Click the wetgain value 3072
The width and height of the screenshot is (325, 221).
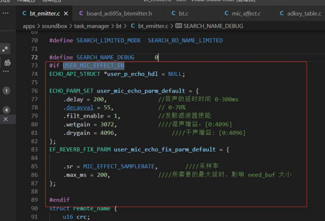pos(107,125)
